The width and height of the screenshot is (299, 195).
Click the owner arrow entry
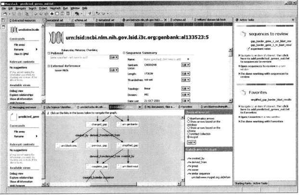(193, 170)
